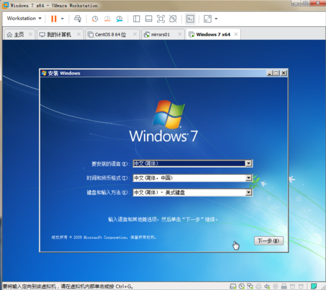Screen dimensions: 326x290
Task: Open the 时间和货币格式 dropdown
Action: pos(249,178)
